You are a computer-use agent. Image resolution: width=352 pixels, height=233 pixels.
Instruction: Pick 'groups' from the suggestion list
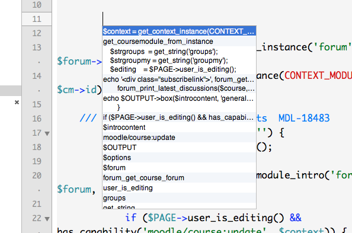pos(179,198)
